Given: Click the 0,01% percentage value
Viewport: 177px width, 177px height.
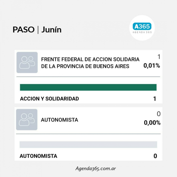Looking at the screenshot, I should 152,65.
